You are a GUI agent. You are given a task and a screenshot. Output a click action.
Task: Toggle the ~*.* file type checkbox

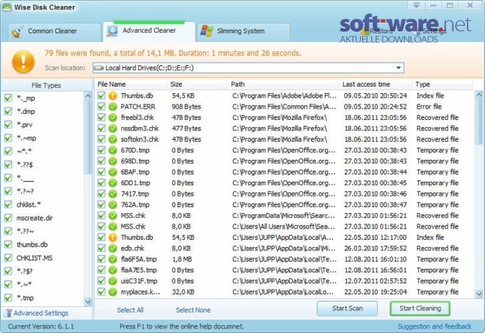click(8, 151)
